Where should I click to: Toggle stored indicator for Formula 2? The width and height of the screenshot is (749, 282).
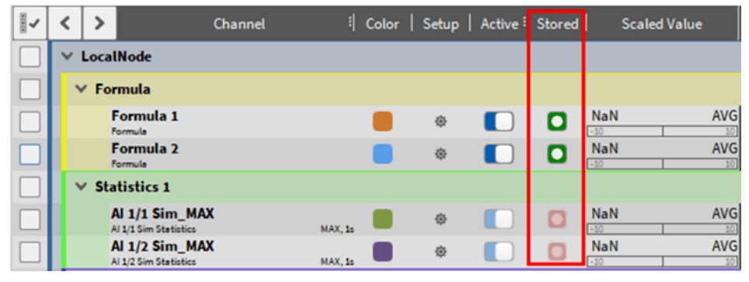[x=557, y=154]
